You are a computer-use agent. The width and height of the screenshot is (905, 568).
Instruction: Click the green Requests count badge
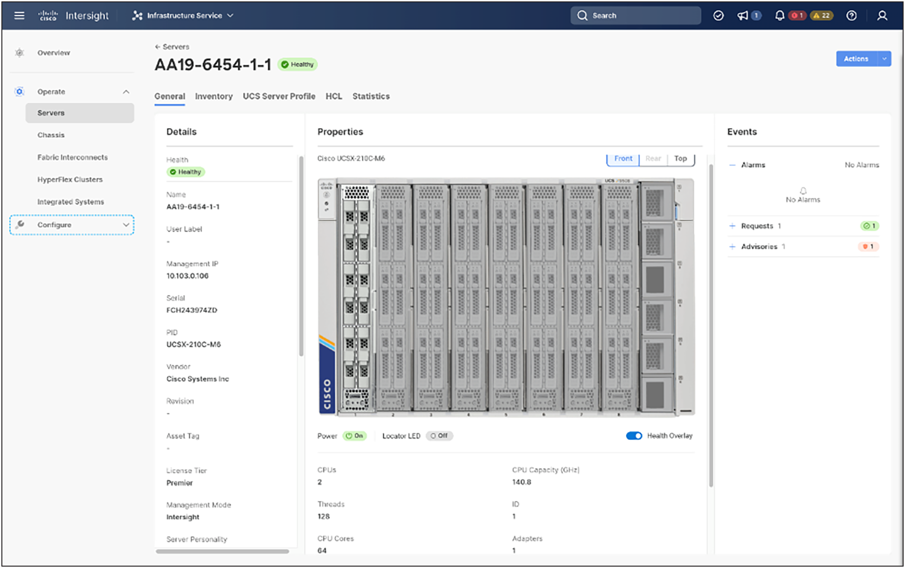point(869,226)
